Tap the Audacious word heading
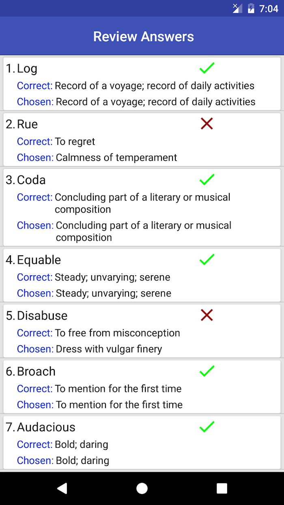 pos(46,427)
